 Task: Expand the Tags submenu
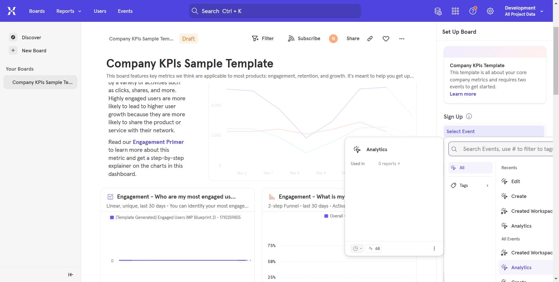[470, 185]
